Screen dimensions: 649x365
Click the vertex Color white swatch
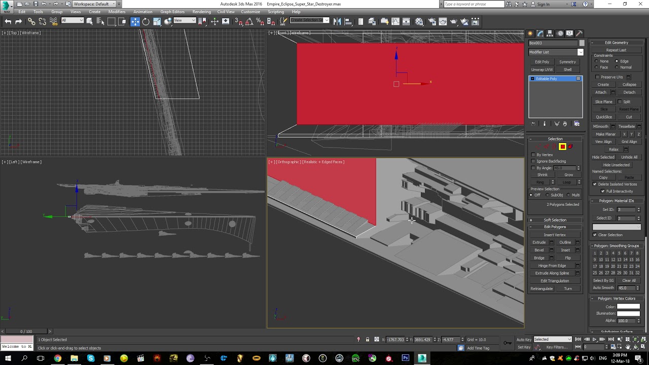pos(628,307)
